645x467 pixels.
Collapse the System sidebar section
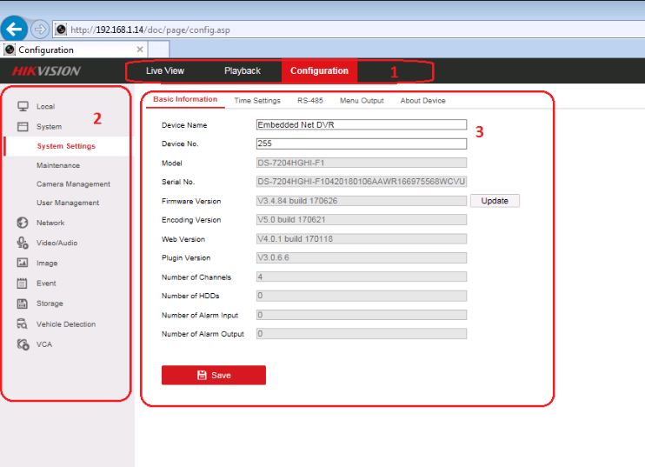pos(49,127)
